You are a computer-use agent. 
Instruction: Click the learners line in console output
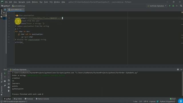coord(16,83)
